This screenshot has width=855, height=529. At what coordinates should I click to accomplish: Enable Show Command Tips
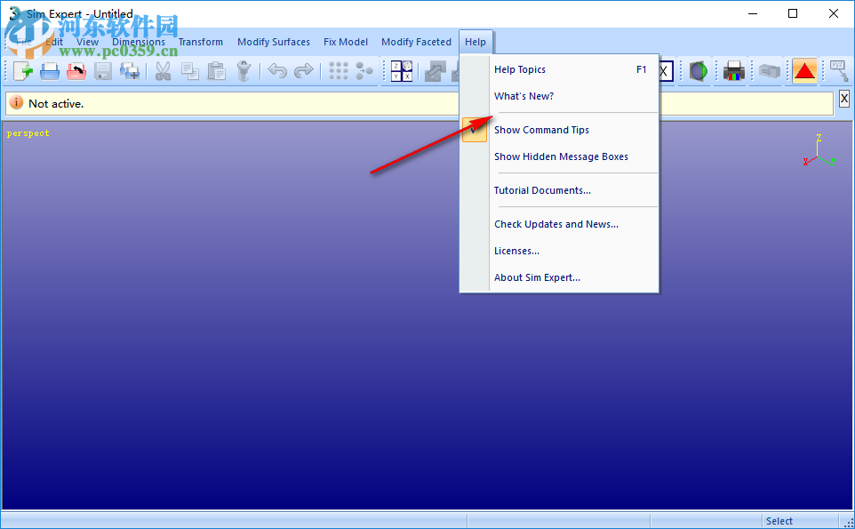tap(541, 130)
